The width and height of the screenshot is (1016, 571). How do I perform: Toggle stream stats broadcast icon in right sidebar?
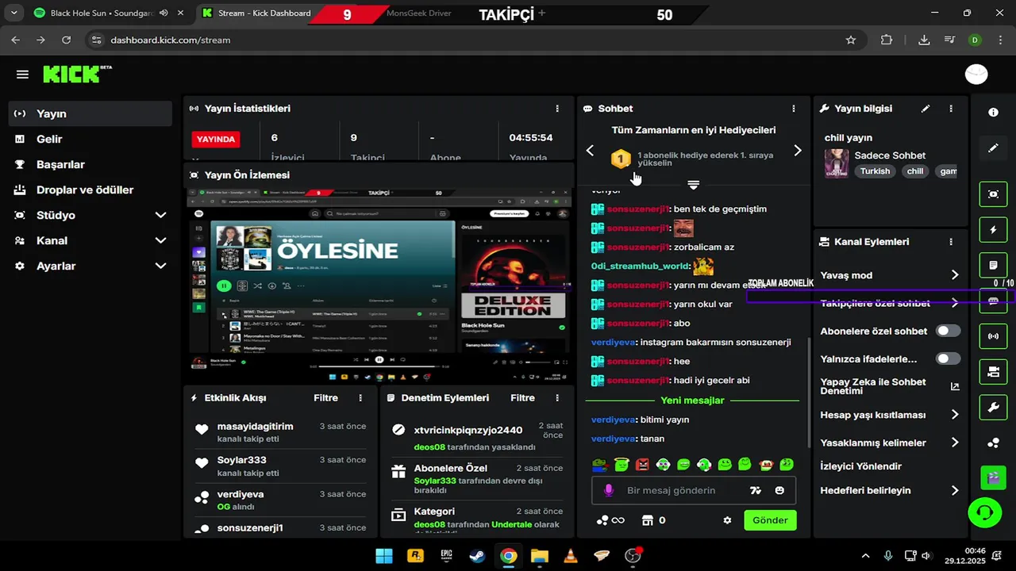click(993, 336)
